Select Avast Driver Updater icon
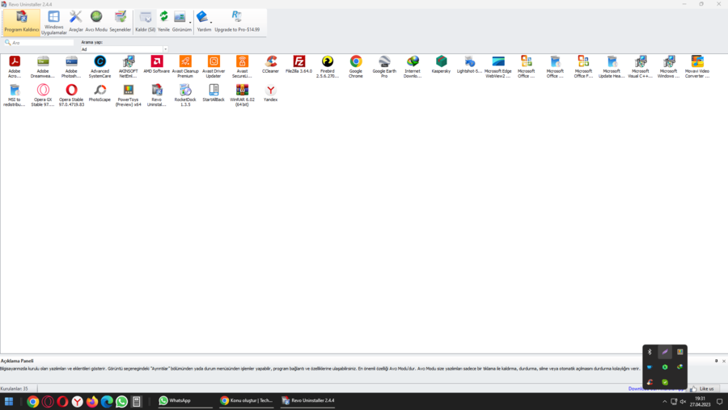Image resolution: width=728 pixels, height=410 pixels. click(x=214, y=66)
